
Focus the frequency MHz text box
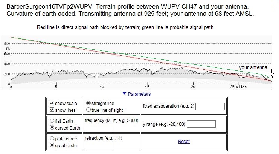point(99,127)
